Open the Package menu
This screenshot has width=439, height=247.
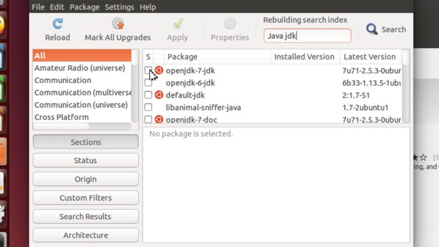(x=84, y=7)
